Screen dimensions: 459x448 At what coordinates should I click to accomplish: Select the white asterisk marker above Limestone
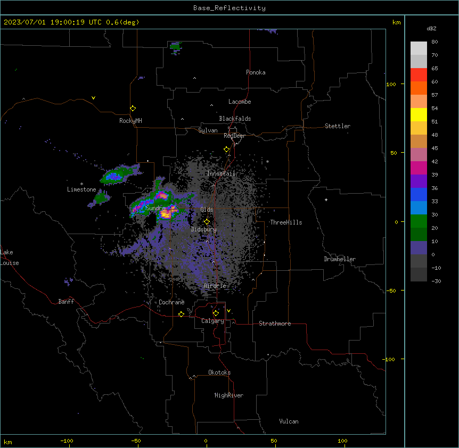tap(81, 184)
